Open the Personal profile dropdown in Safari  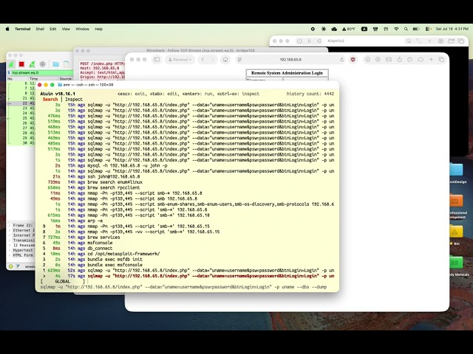[180, 60]
